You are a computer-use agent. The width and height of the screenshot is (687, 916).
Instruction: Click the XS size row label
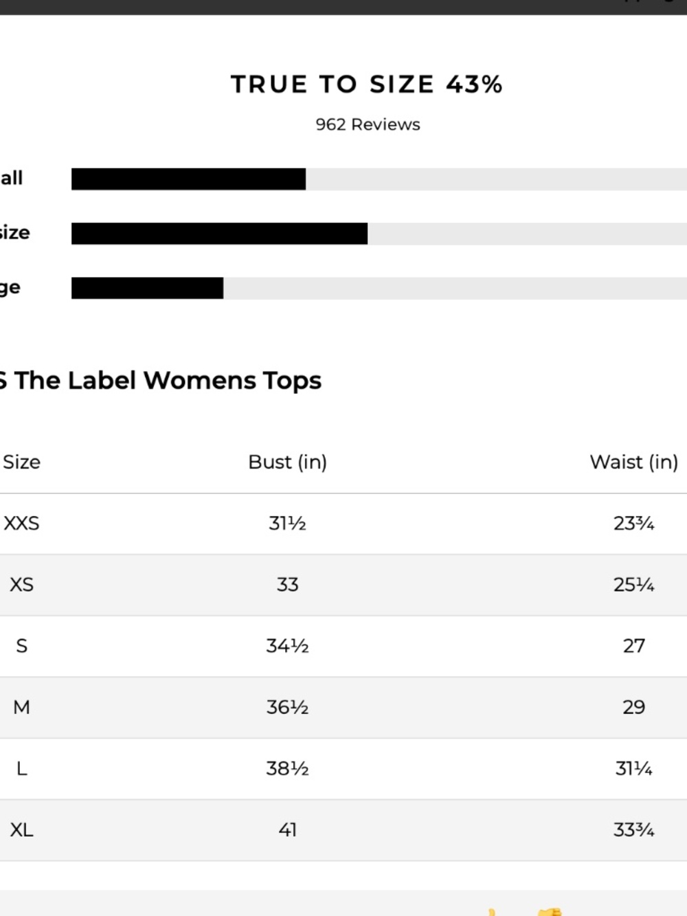[21, 585]
